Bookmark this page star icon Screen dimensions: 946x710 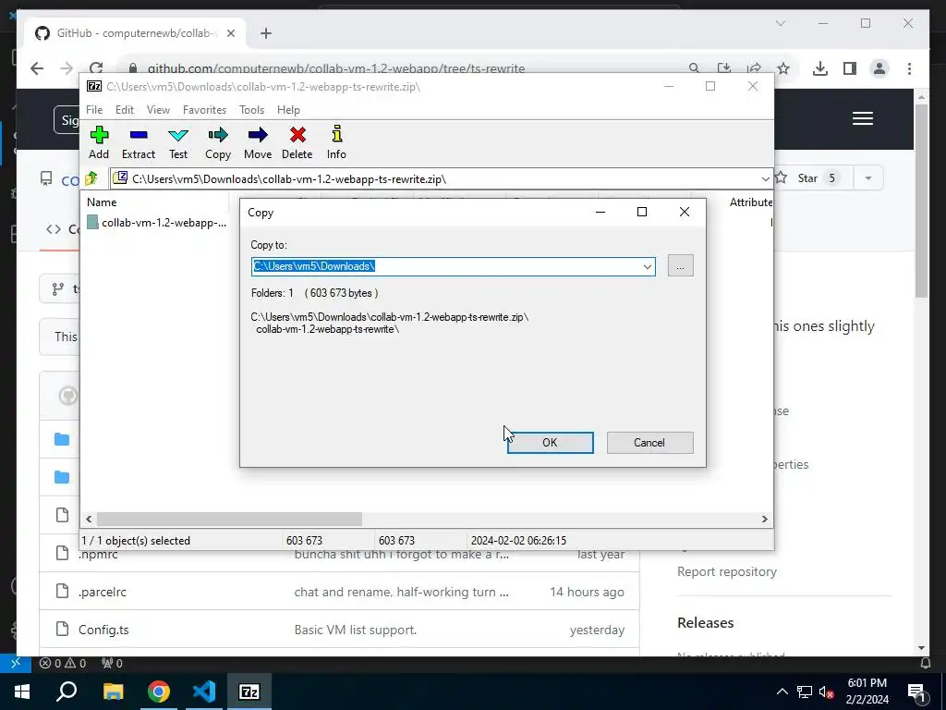783,68
